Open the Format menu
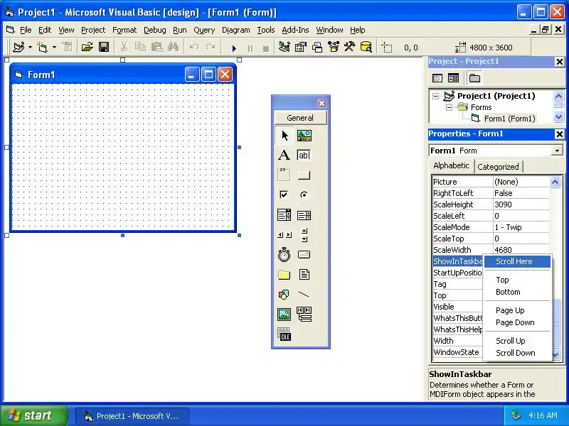This screenshot has height=426, width=569. (x=124, y=30)
